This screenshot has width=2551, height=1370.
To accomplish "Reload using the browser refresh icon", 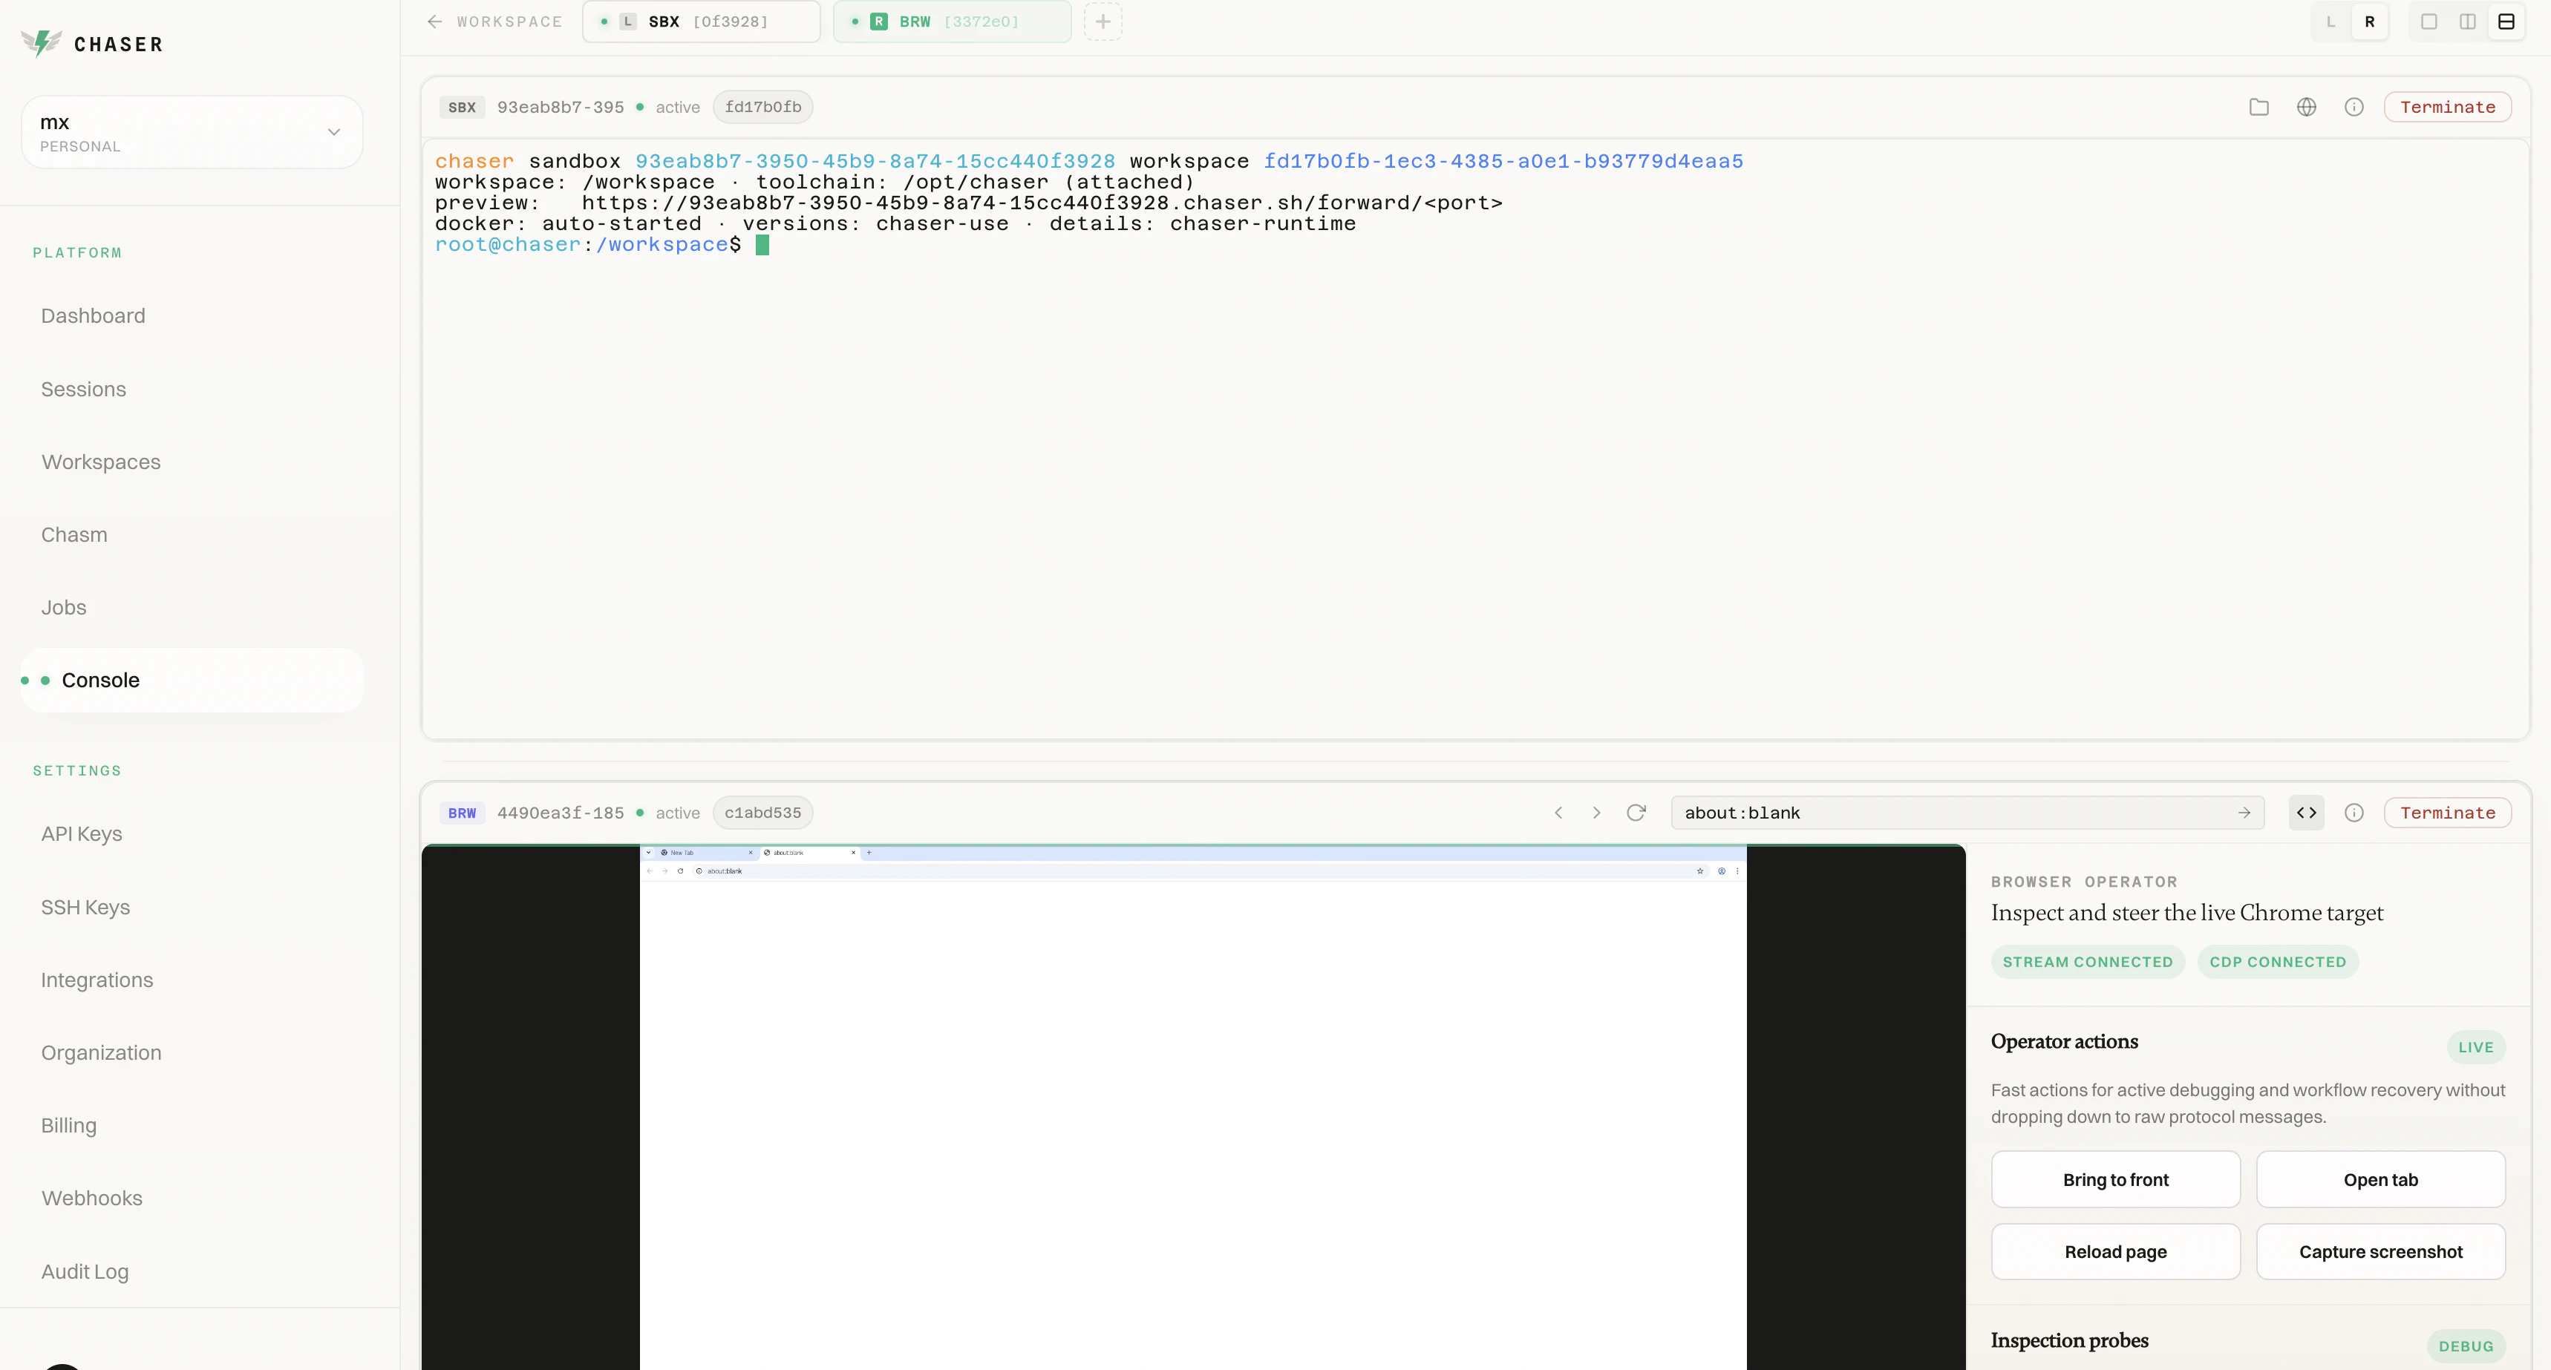I will pos(1636,813).
